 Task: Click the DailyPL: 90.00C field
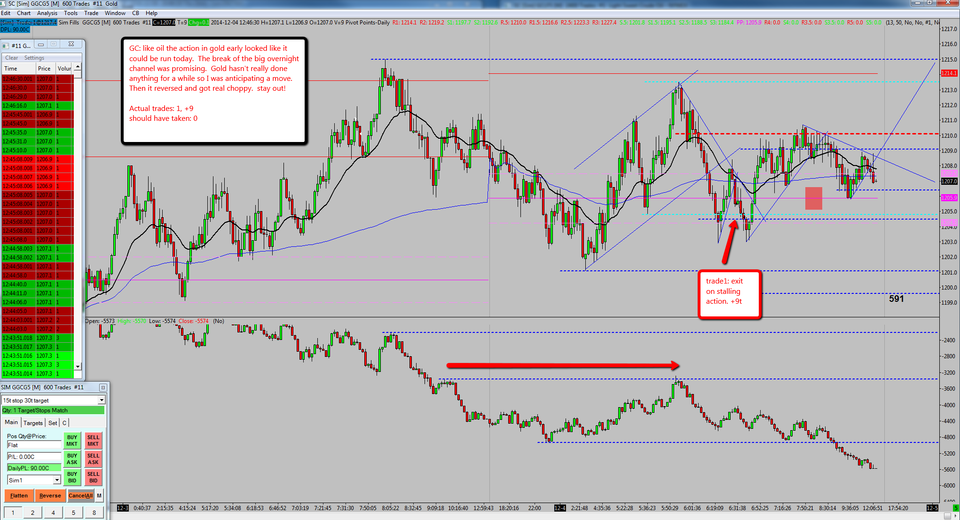point(34,468)
